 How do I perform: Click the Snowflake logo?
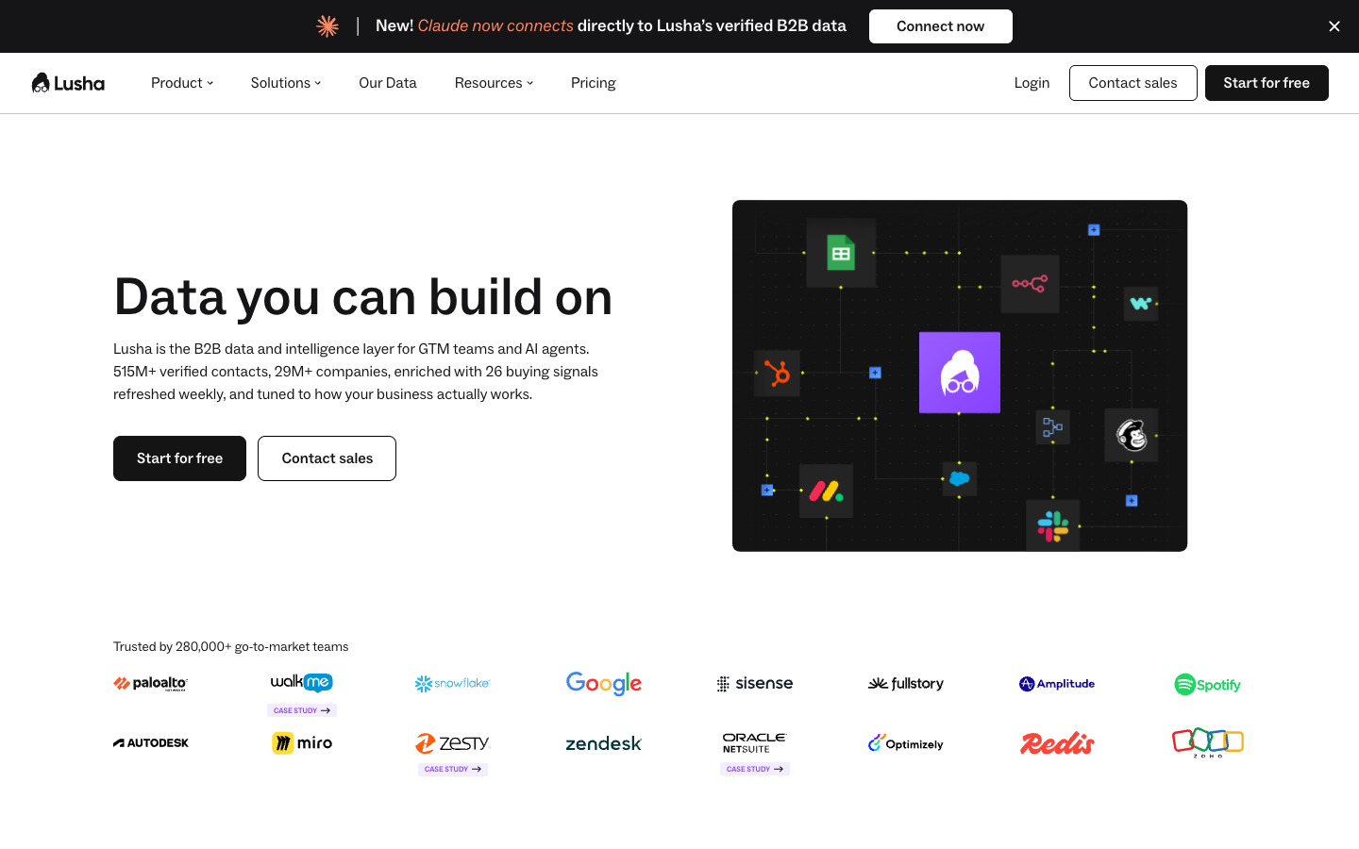453,684
